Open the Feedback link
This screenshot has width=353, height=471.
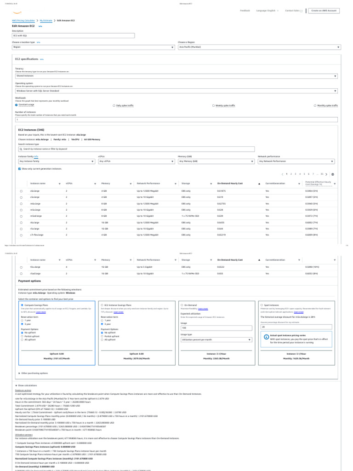click(245, 10)
